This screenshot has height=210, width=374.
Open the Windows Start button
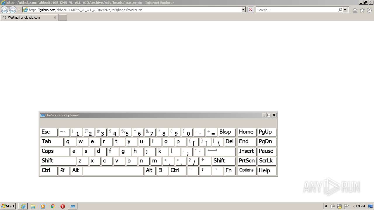[x=8, y=206]
